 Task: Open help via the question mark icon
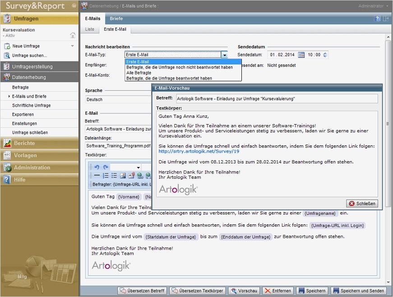click(x=377, y=19)
